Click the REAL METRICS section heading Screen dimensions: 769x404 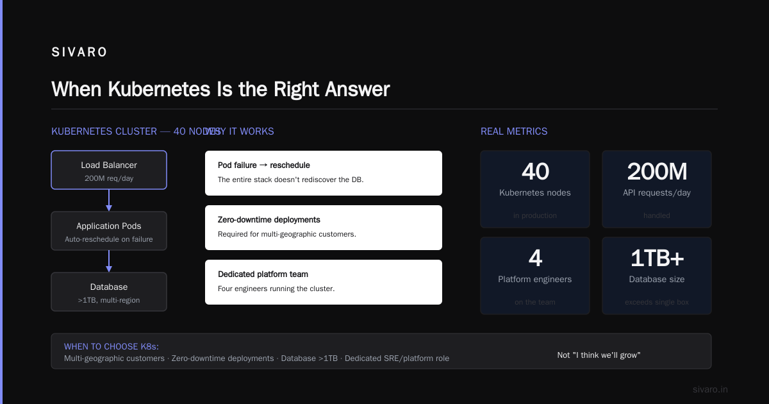tap(514, 131)
